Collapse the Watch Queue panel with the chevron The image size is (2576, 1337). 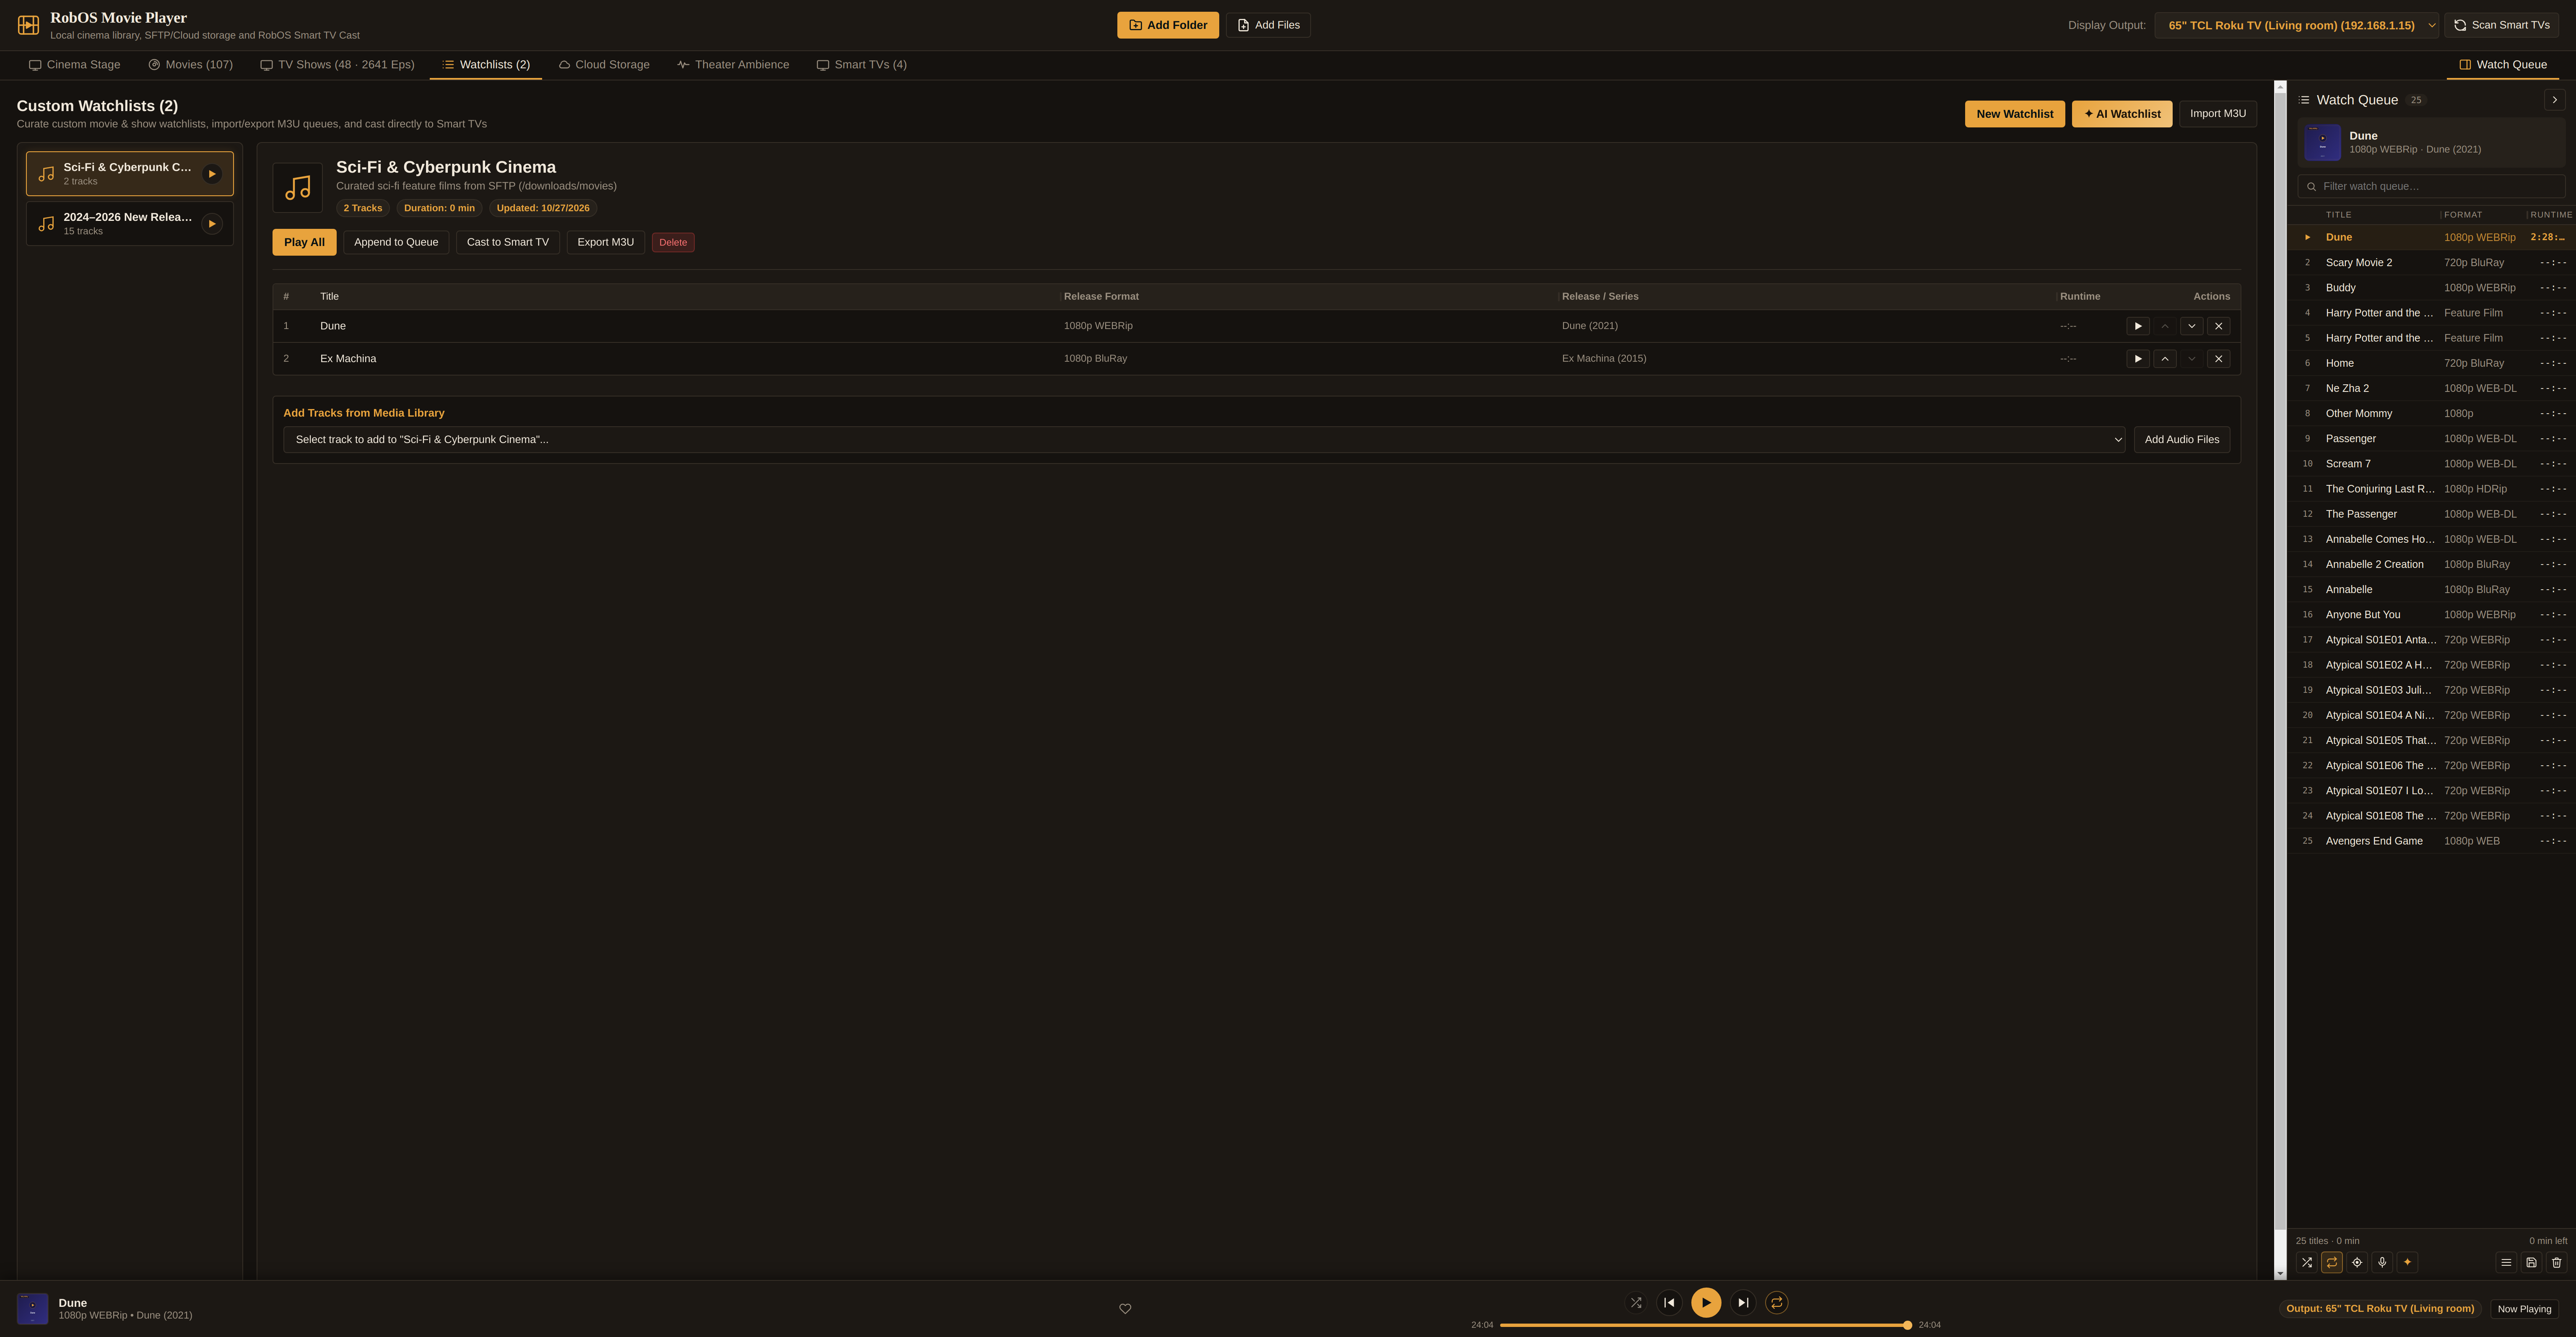pyautogui.click(x=2555, y=100)
